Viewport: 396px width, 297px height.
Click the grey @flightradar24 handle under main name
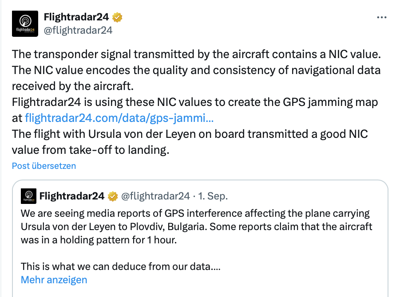tap(78, 30)
